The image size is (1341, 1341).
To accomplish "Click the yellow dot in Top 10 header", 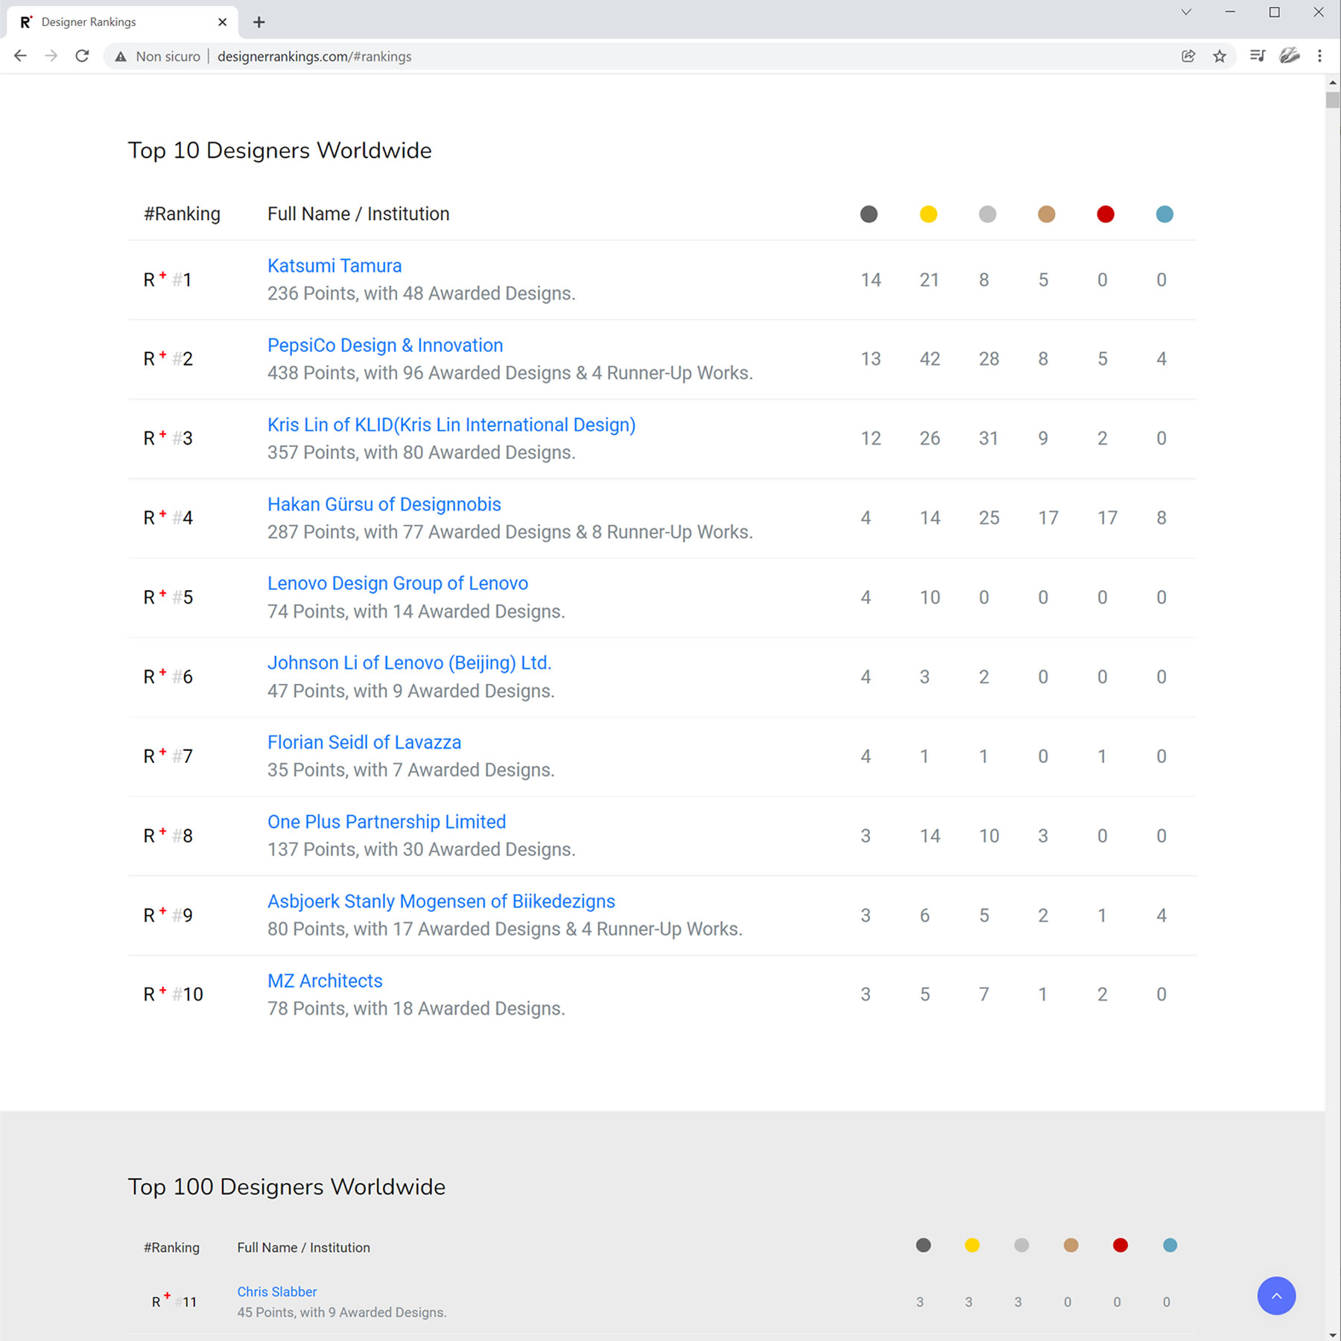I will [928, 215].
